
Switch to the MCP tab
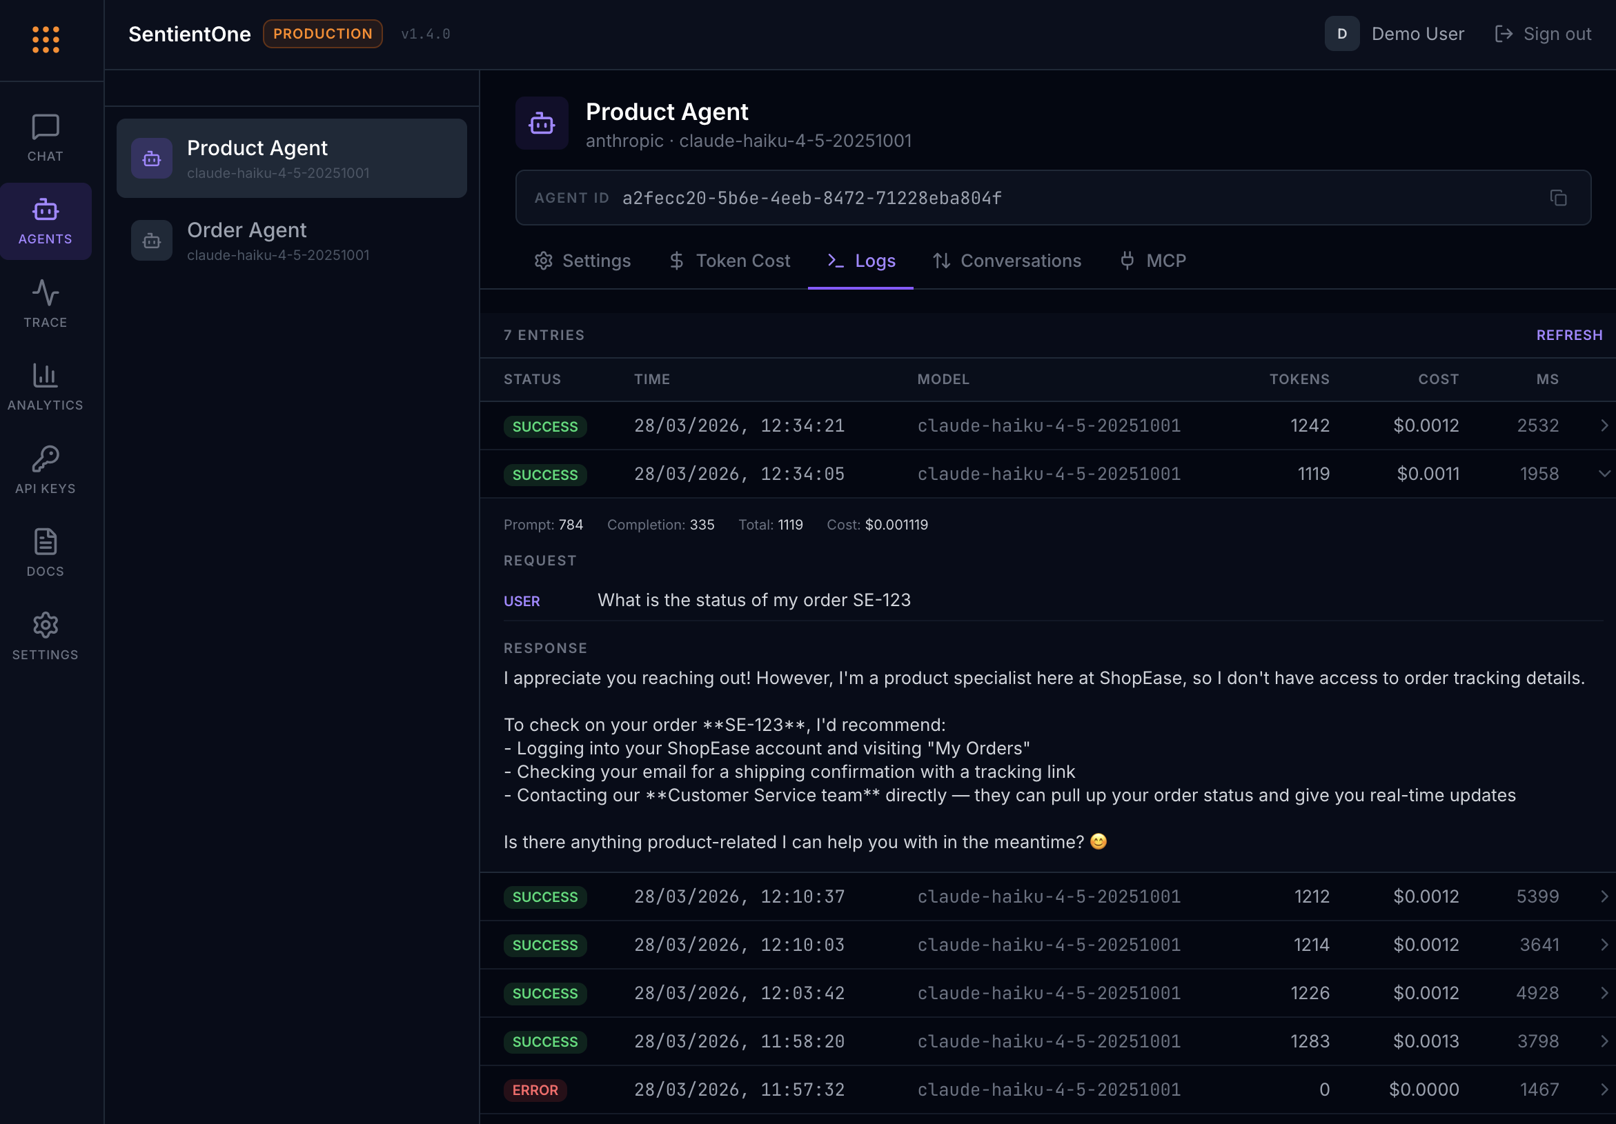pyautogui.click(x=1152, y=260)
